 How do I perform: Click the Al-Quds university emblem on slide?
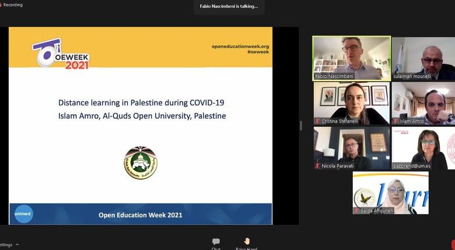140,163
